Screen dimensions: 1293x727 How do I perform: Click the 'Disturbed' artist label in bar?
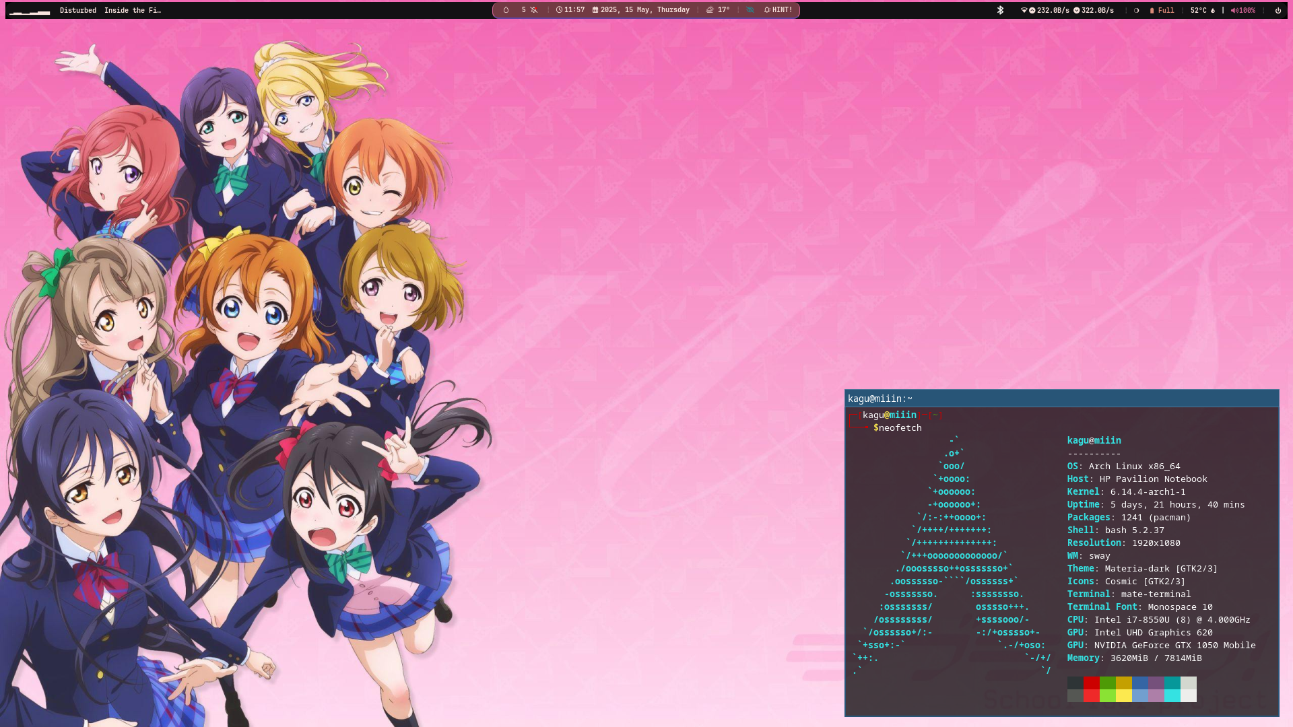coord(78,10)
